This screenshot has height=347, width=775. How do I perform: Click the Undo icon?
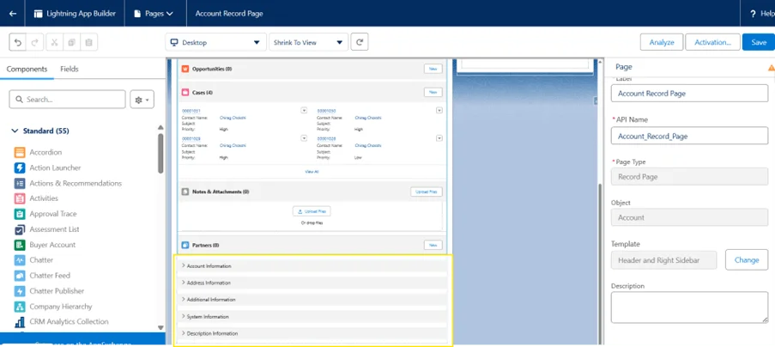pyautogui.click(x=18, y=42)
